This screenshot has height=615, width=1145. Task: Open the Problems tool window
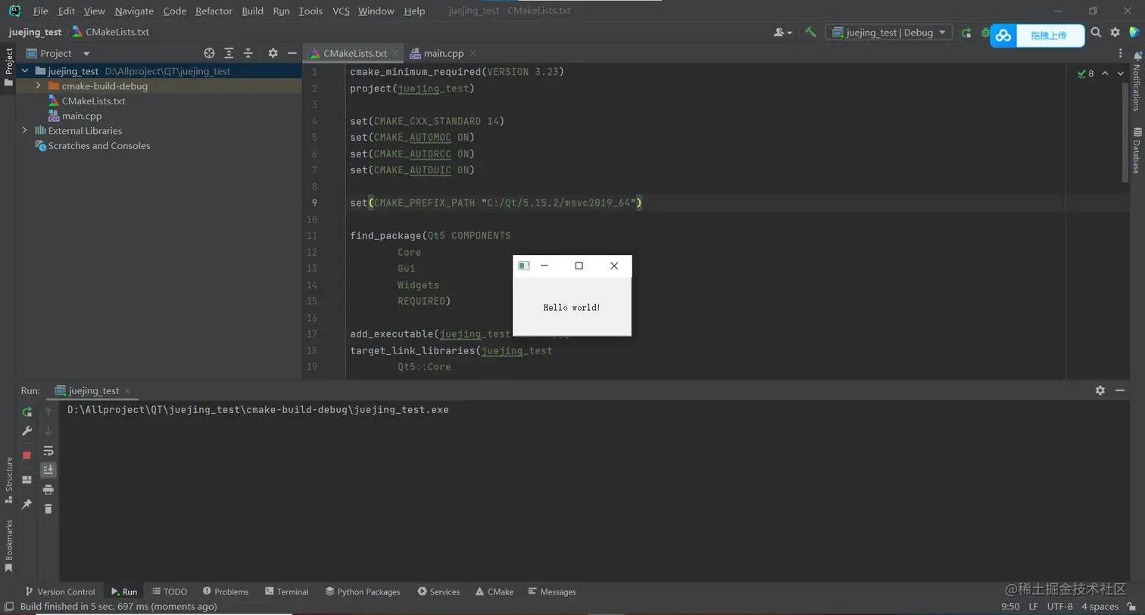pyautogui.click(x=226, y=592)
